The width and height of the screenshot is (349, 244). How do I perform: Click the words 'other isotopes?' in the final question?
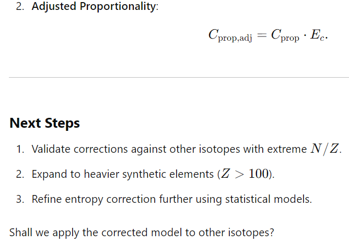(236, 233)
